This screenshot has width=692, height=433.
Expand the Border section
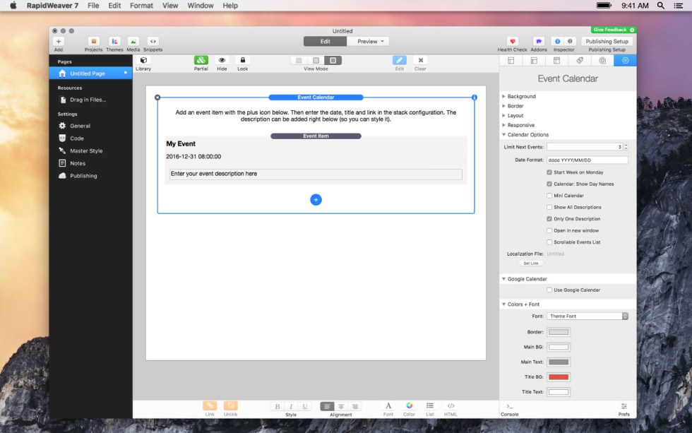point(503,106)
